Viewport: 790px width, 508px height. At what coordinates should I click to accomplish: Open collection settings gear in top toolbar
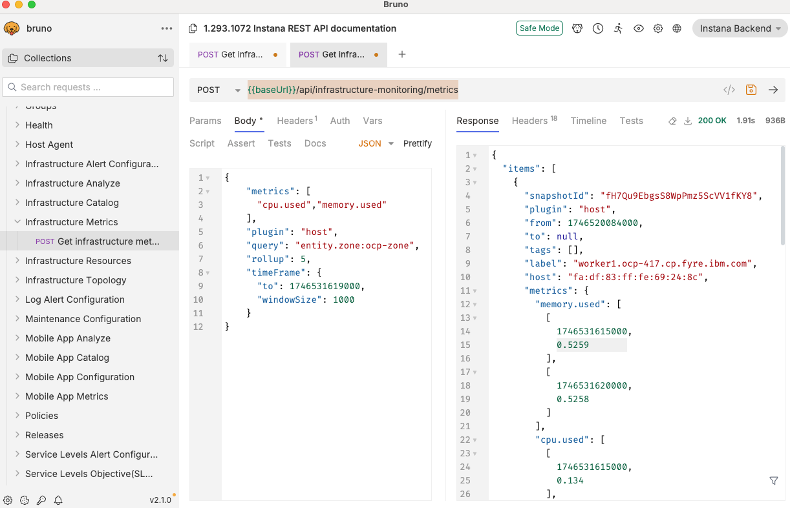point(658,28)
